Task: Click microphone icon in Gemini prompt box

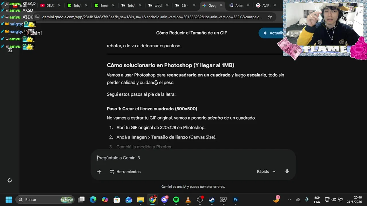Action: tap(287, 171)
